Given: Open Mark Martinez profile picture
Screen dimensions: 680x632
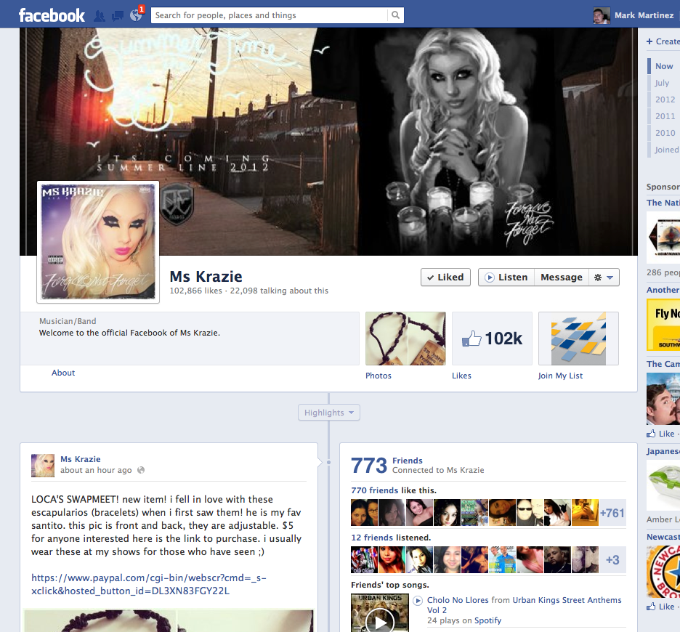Looking at the screenshot, I should click(x=602, y=15).
